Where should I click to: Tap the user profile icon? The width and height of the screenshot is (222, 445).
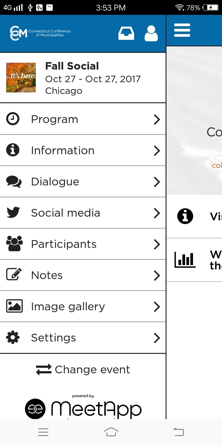coord(151,33)
